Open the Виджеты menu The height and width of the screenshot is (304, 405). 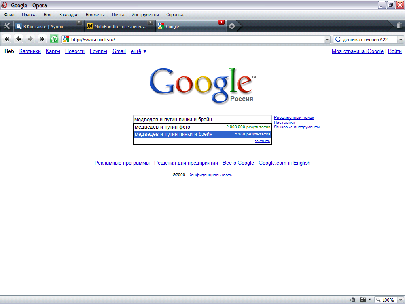point(95,15)
